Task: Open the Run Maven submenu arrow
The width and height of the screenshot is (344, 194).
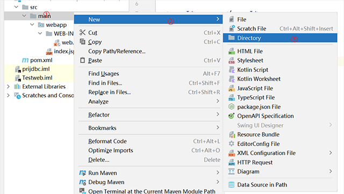Action: tap(218, 173)
